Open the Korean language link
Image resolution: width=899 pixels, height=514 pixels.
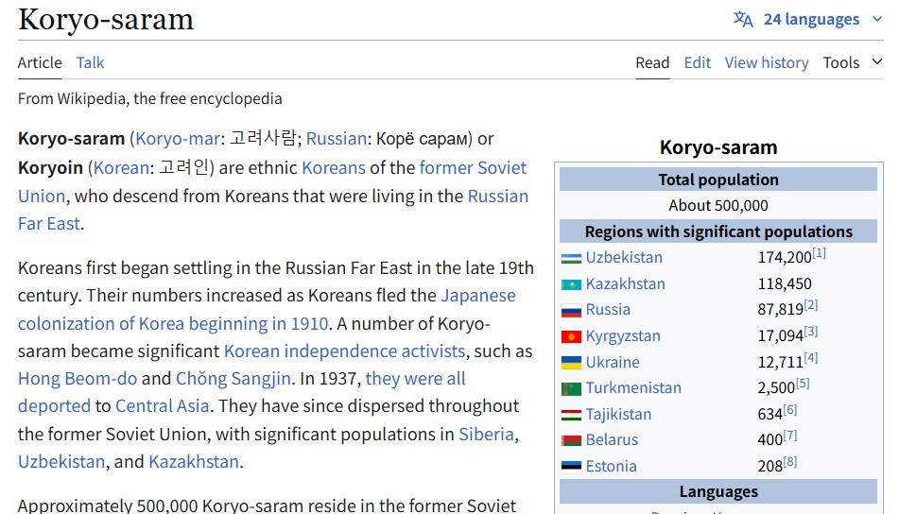click(121, 168)
